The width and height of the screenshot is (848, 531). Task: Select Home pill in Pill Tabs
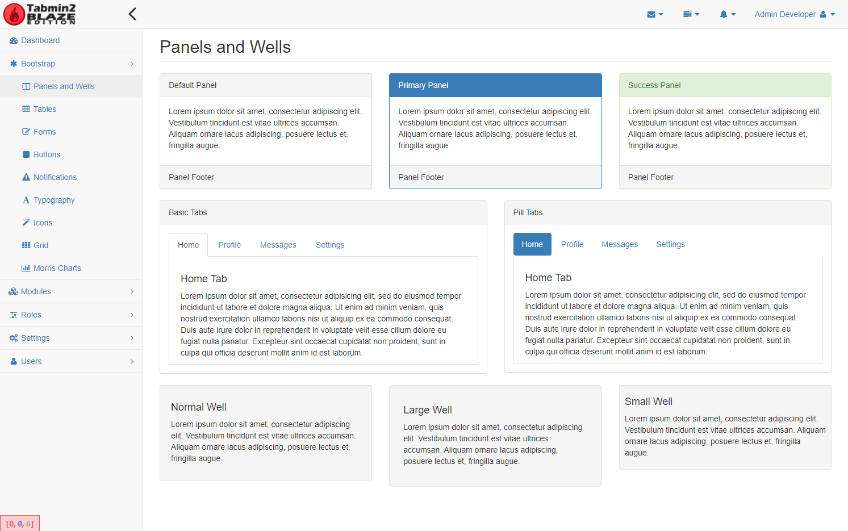tap(532, 244)
